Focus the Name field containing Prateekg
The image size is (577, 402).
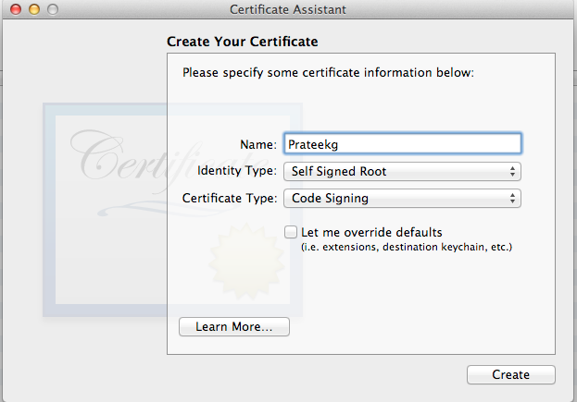(403, 144)
